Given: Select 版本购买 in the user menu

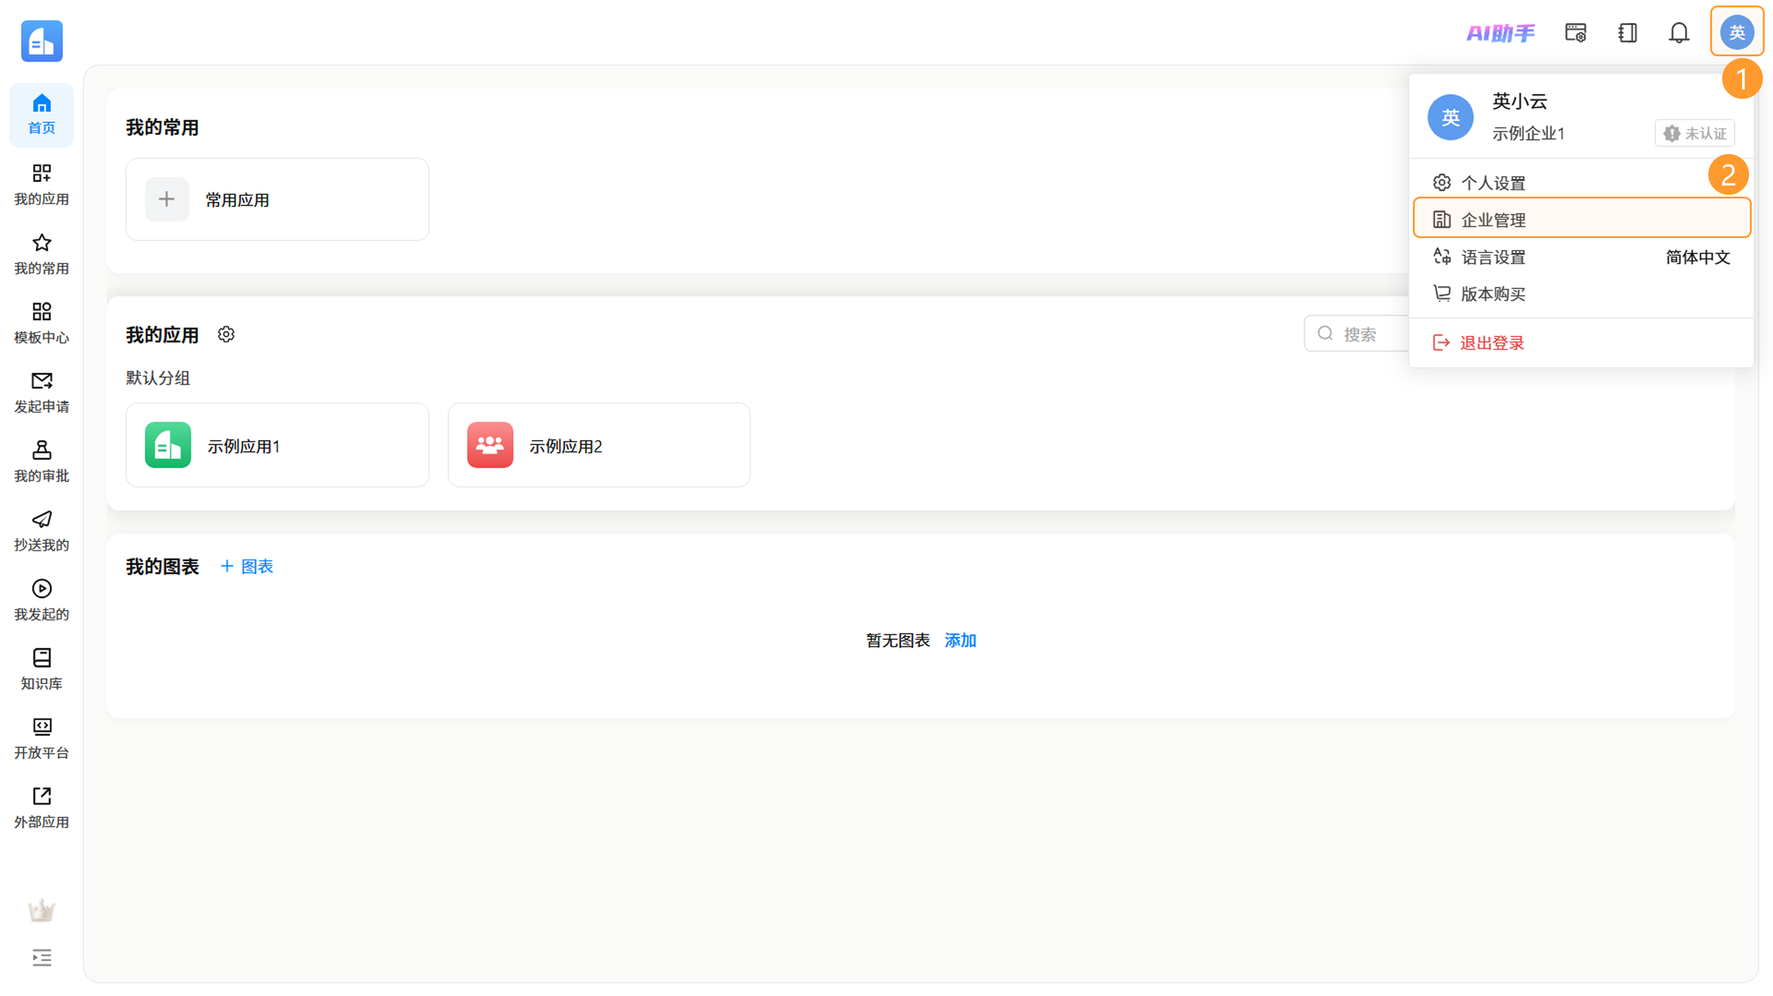Looking at the screenshot, I should tap(1581, 294).
